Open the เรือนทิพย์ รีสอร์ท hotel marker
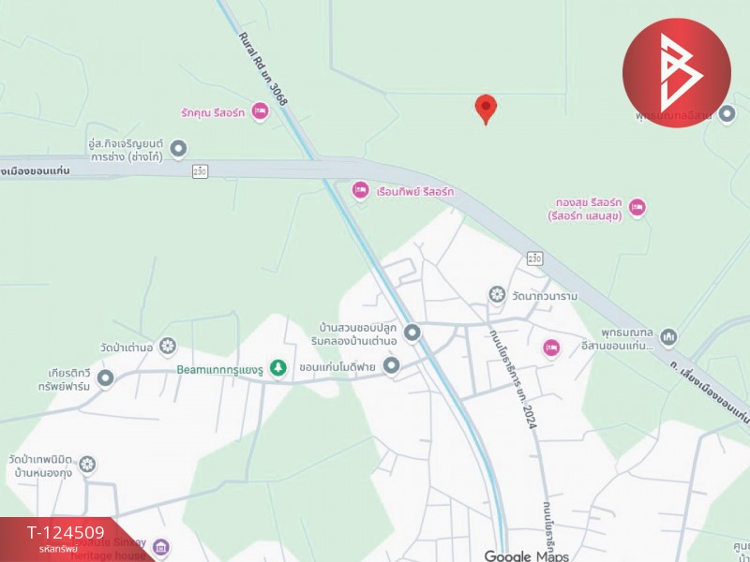This screenshot has width=750, height=562. [x=360, y=191]
